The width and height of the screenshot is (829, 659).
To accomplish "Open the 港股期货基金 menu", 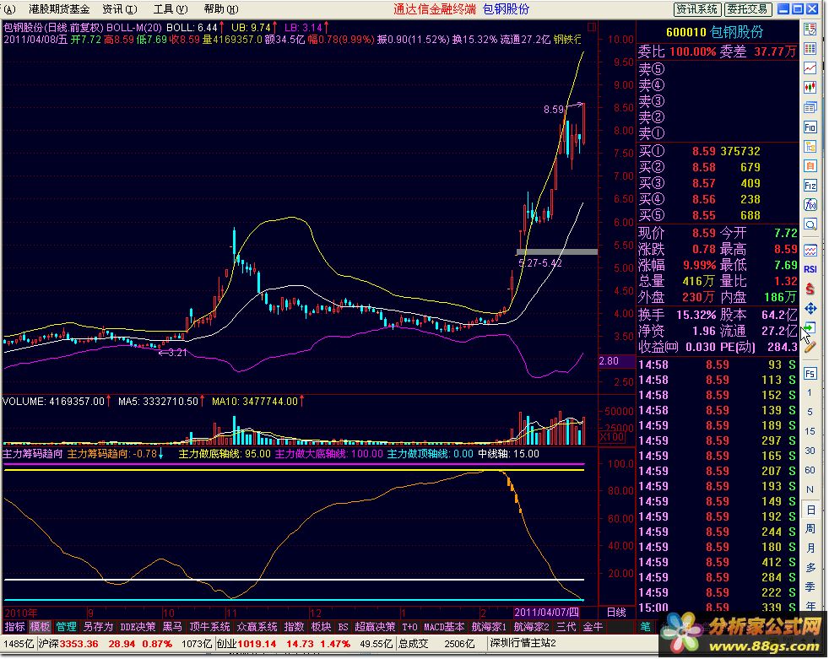I will [x=59, y=9].
